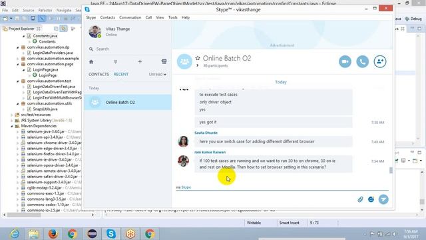Open the Skype menu

click(91, 17)
